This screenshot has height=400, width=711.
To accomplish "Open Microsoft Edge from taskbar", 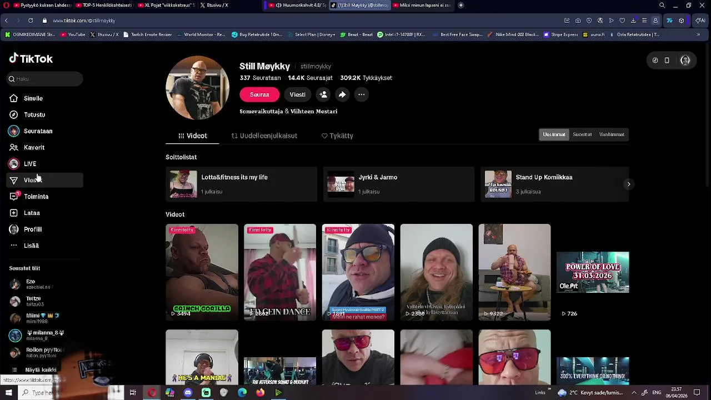I will 242,393.
